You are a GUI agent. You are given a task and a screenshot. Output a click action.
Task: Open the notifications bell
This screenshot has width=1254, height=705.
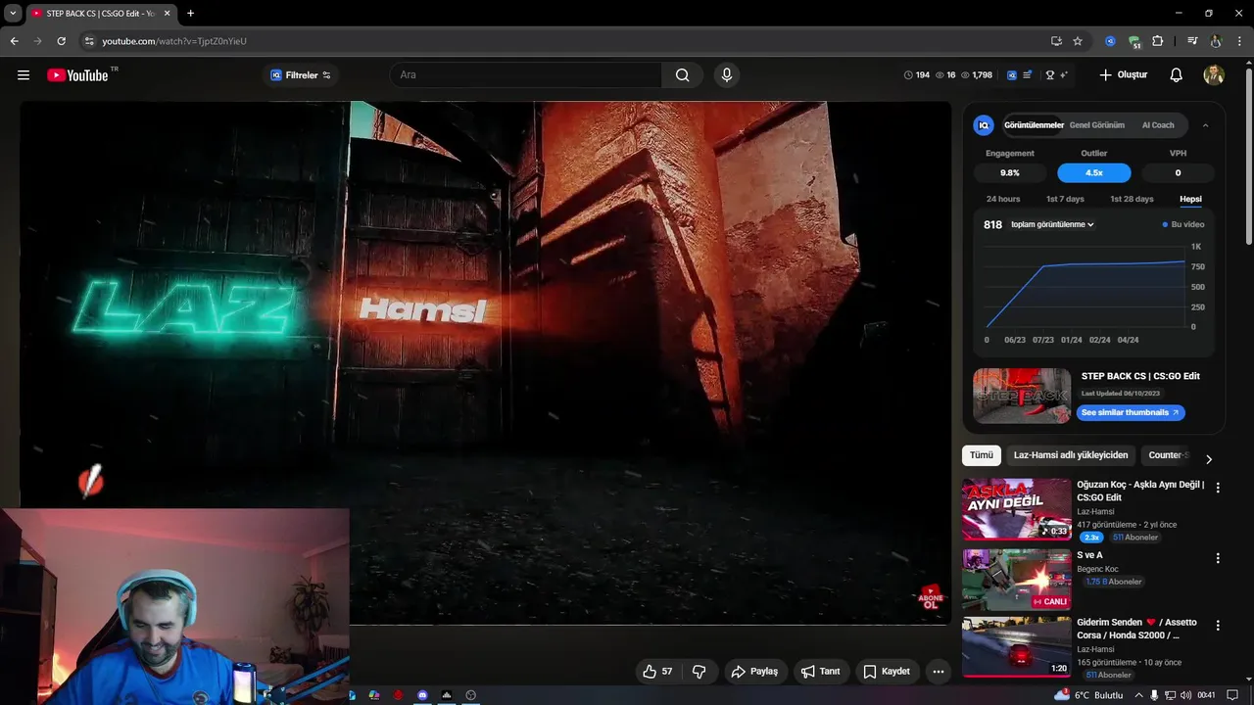1177,75
